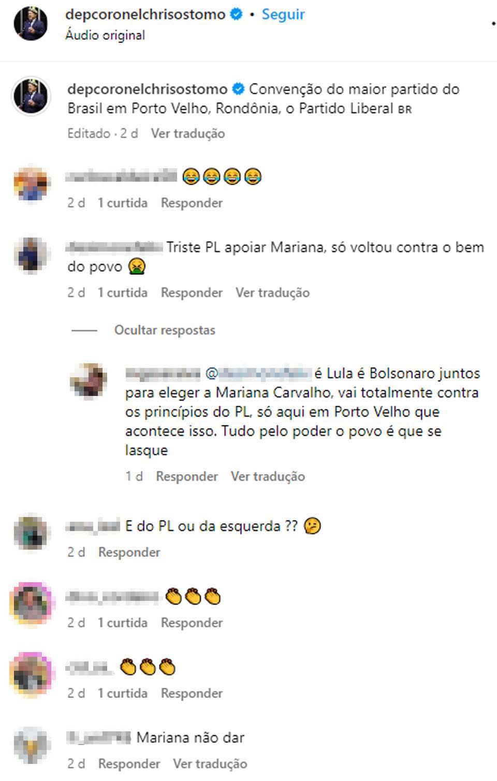
Task: Collapse replies with Ocultar respostas
Action: click(x=165, y=330)
